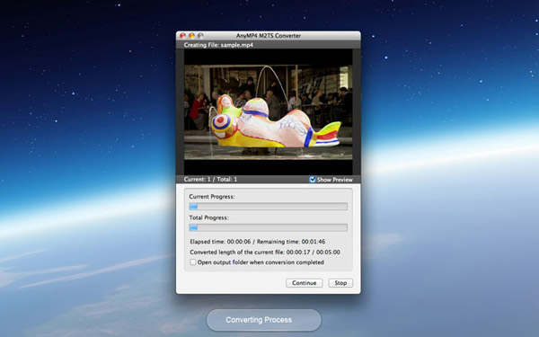Screen dimensions: 539x337
Task: Close the AnyMP4 M2TS Converter window
Action: click(x=183, y=35)
